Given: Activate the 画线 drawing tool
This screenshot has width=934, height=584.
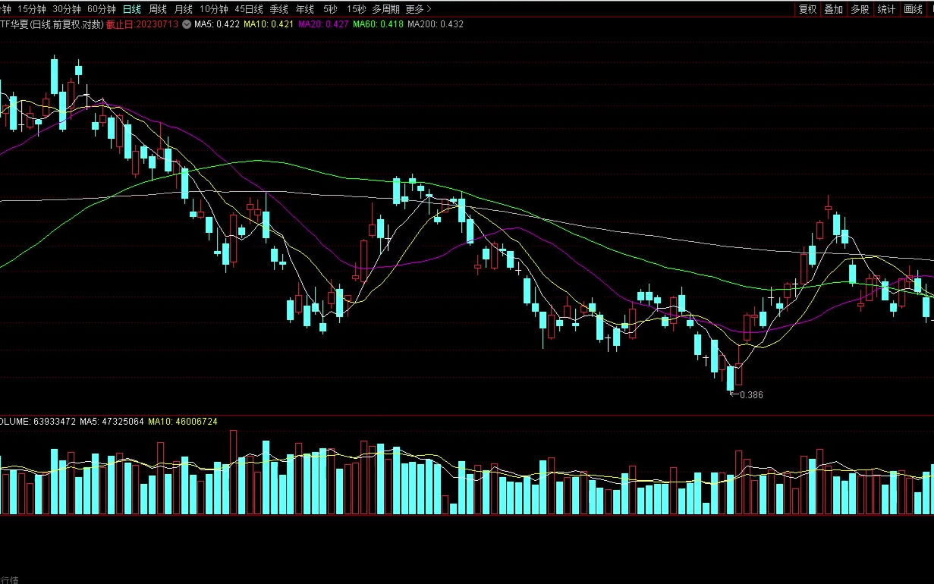Looking at the screenshot, I should tap(913, 9).
